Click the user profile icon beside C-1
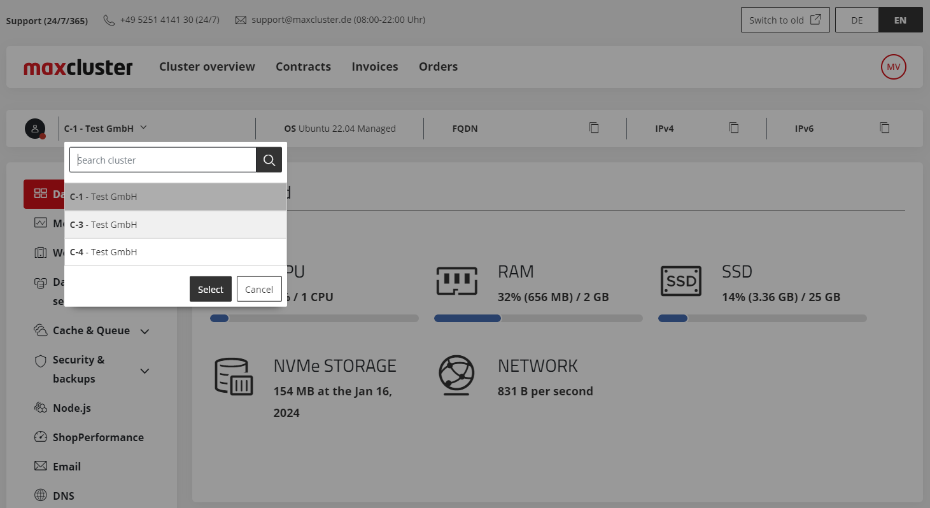Screen dimensions: 930x508 click(x=35, y=129)
